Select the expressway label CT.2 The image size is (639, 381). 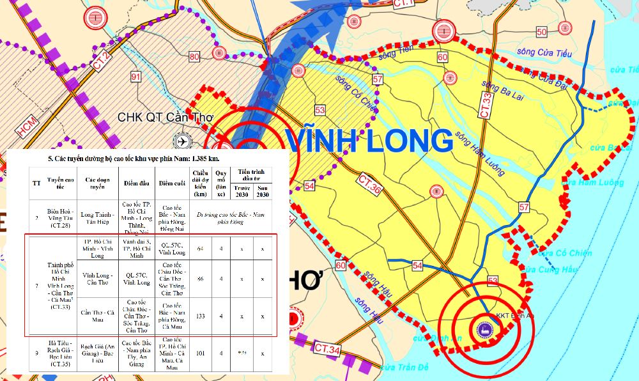coord(101,61)
